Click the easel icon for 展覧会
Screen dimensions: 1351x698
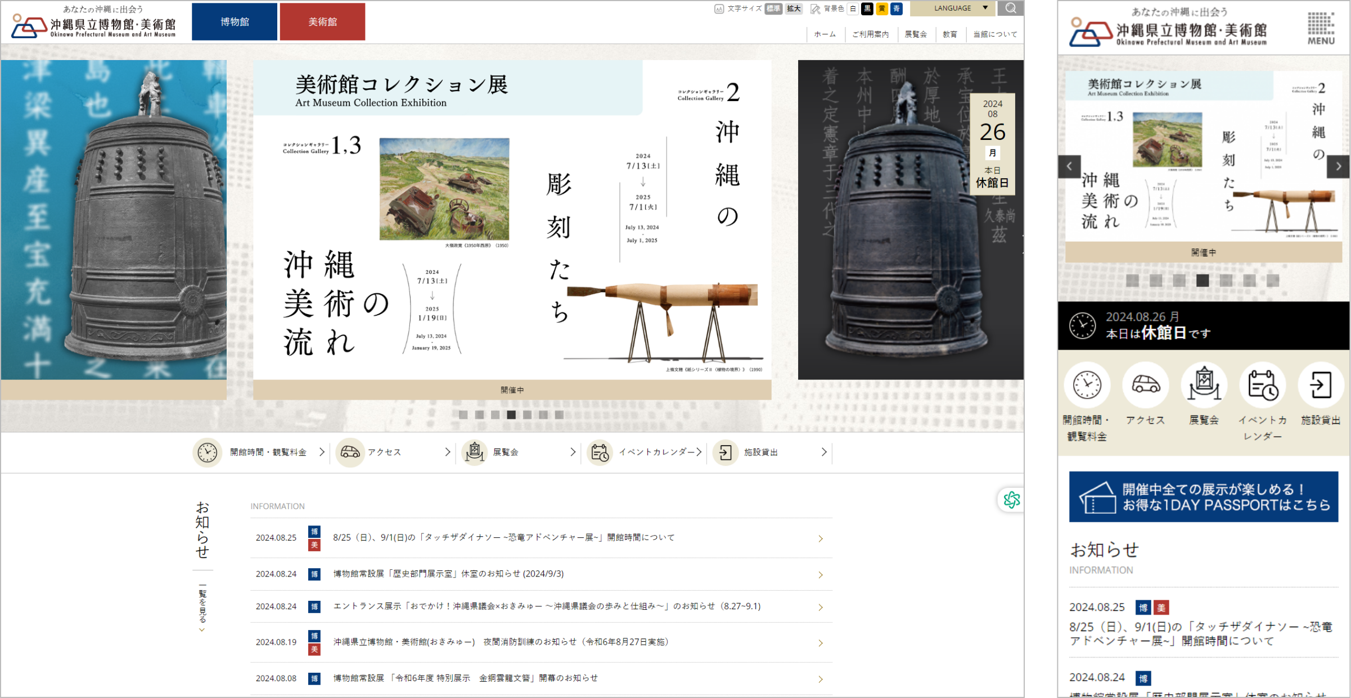tap(475, 452)
